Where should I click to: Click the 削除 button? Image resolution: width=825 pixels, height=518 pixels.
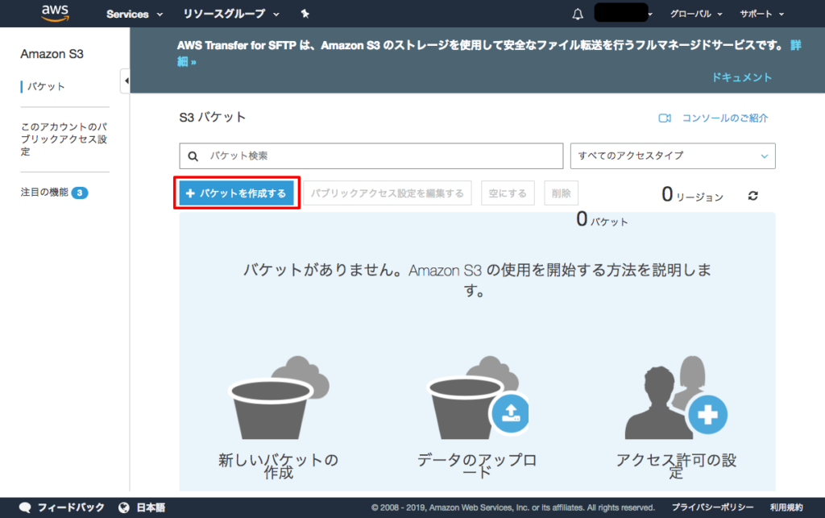(562, 193)
